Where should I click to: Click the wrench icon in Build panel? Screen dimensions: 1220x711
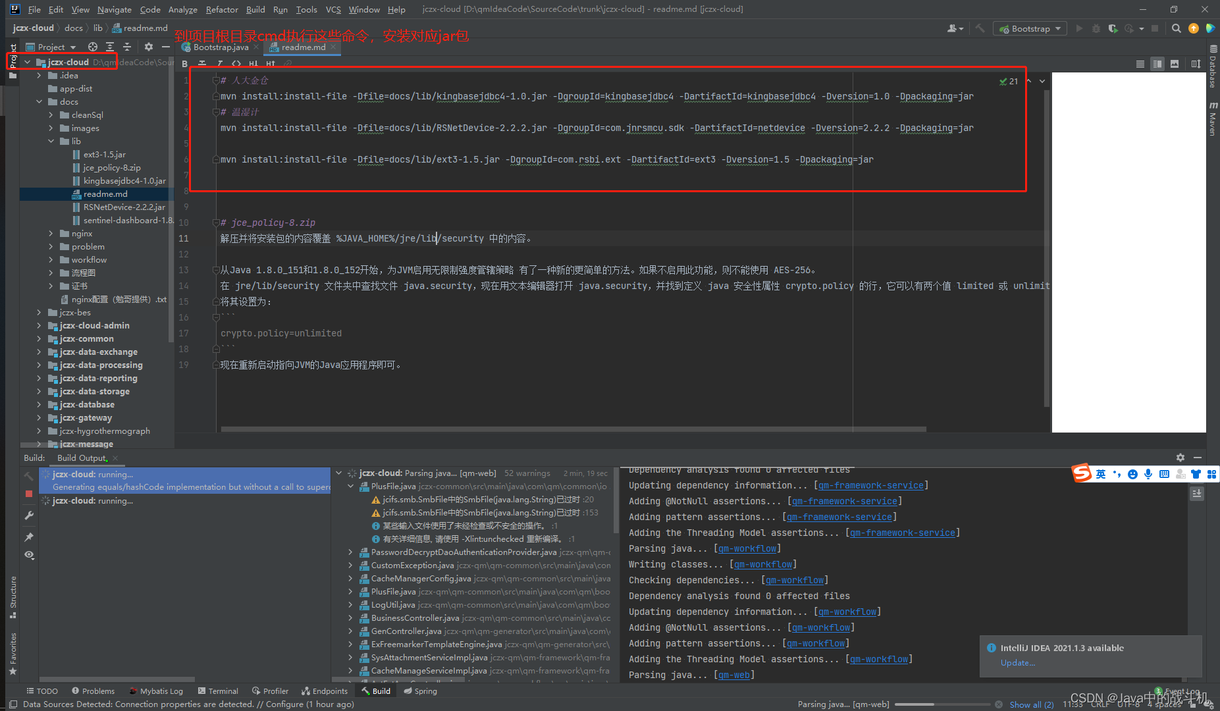(x=29, y=515)
